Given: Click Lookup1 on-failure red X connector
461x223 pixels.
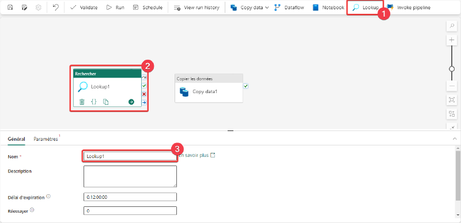Looking at the screenshot, I should coord(144,94).
